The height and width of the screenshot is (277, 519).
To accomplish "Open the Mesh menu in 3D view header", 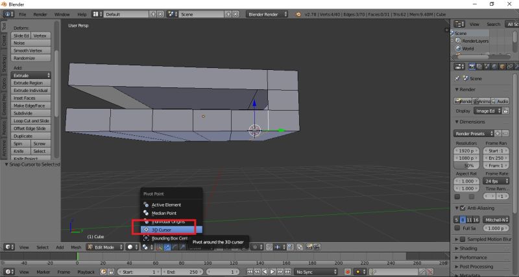I will (x=76, y=247).
